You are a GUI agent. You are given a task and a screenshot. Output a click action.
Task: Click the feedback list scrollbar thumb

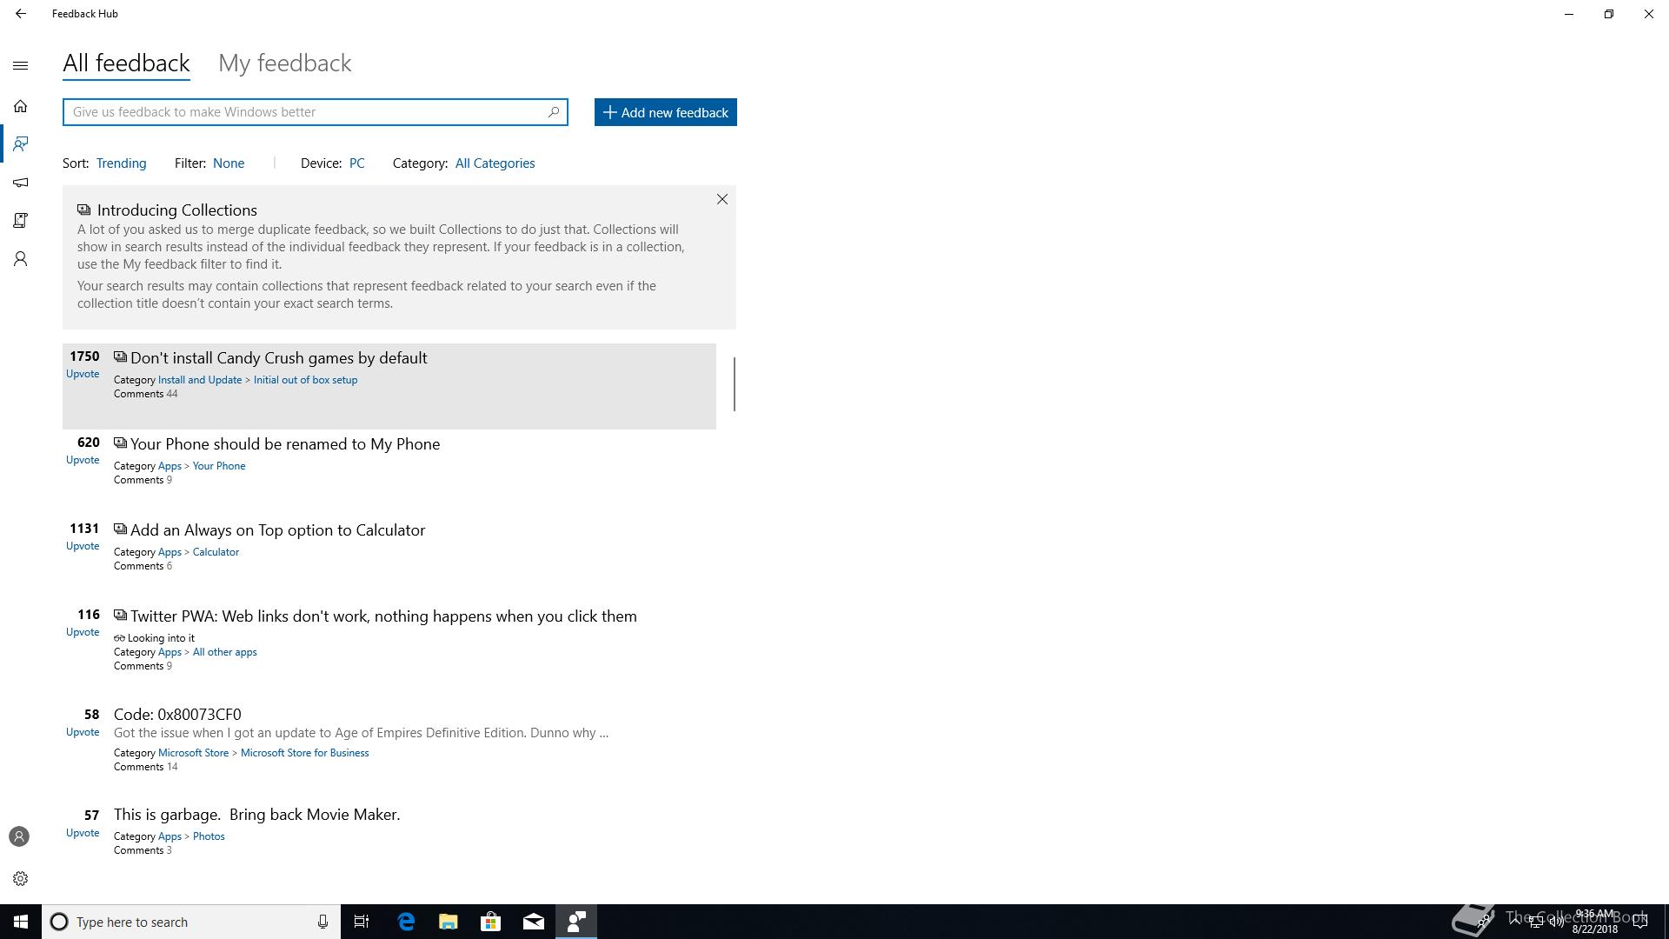click(x=735, y=383)
